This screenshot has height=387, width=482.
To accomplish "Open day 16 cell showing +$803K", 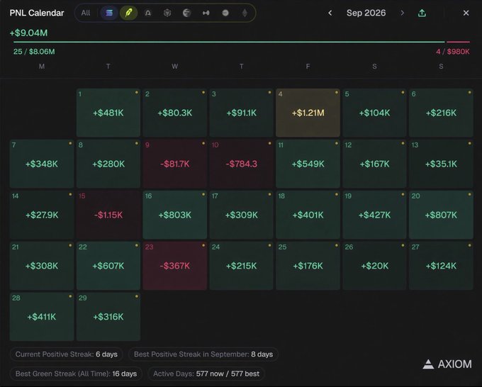I will click(174, 215).
